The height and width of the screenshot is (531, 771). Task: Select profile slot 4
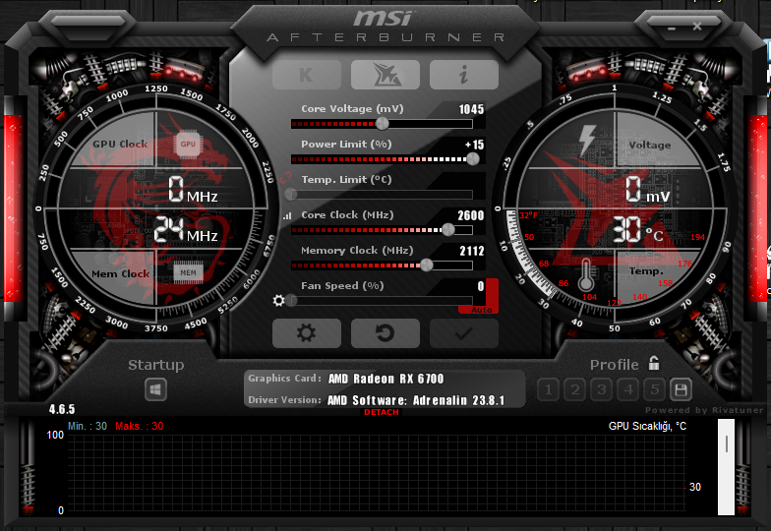click(627, 390)
